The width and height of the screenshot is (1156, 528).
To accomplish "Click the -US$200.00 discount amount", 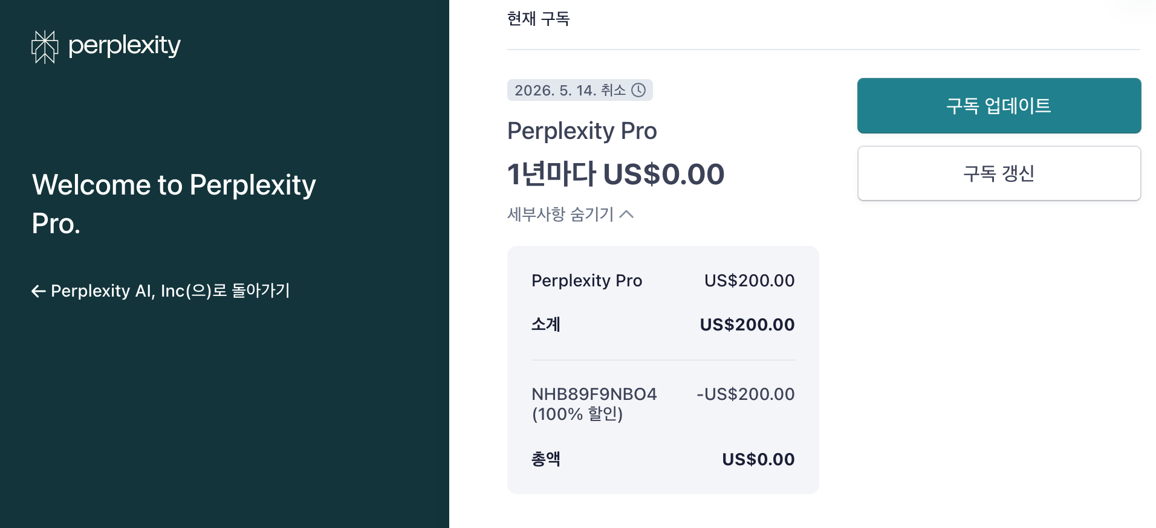I will (x=745, y=394).
